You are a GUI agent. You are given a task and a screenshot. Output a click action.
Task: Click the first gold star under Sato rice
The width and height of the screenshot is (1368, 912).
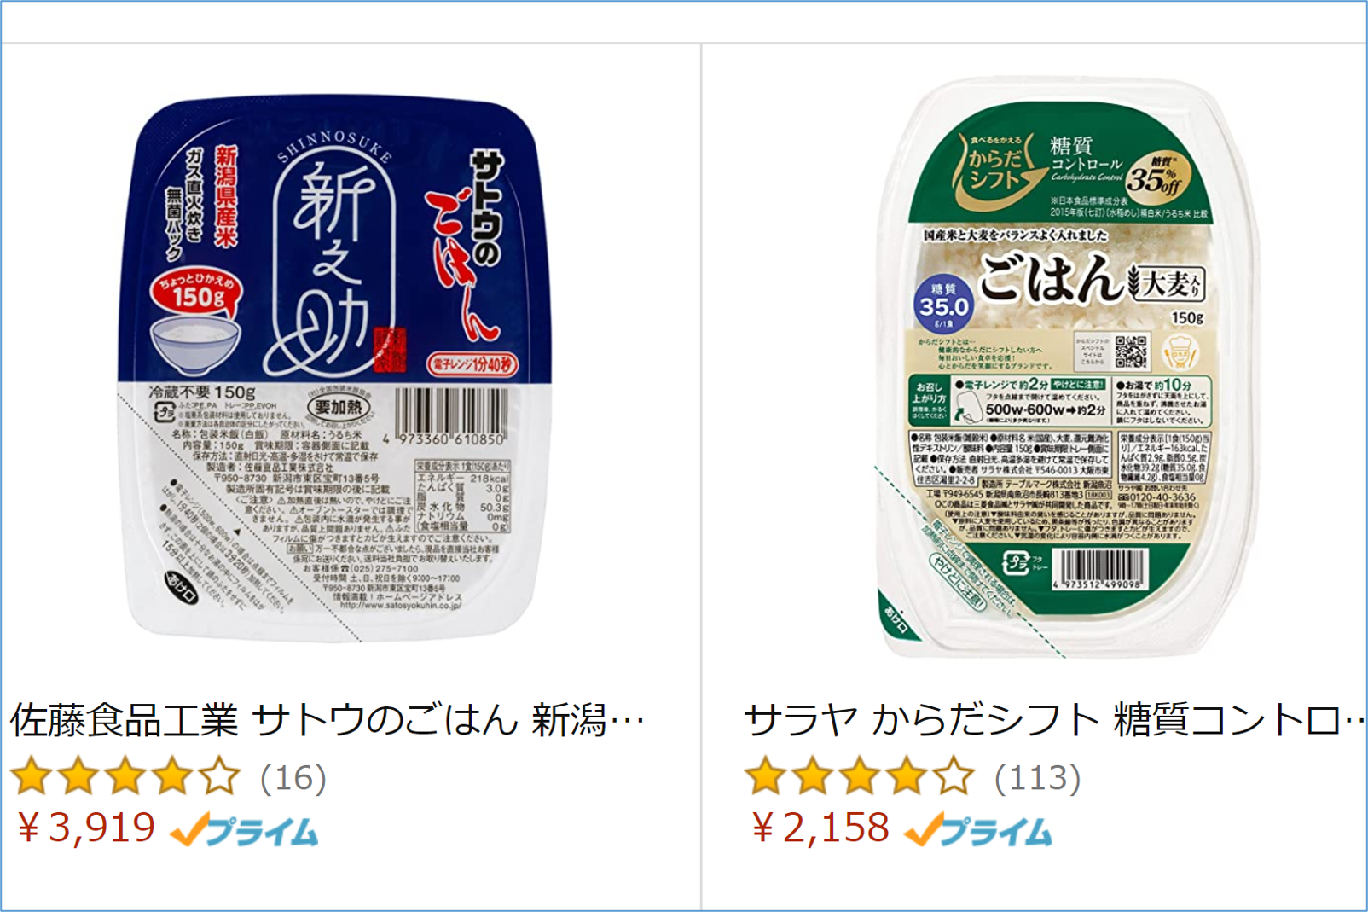(x=32, y=776)
